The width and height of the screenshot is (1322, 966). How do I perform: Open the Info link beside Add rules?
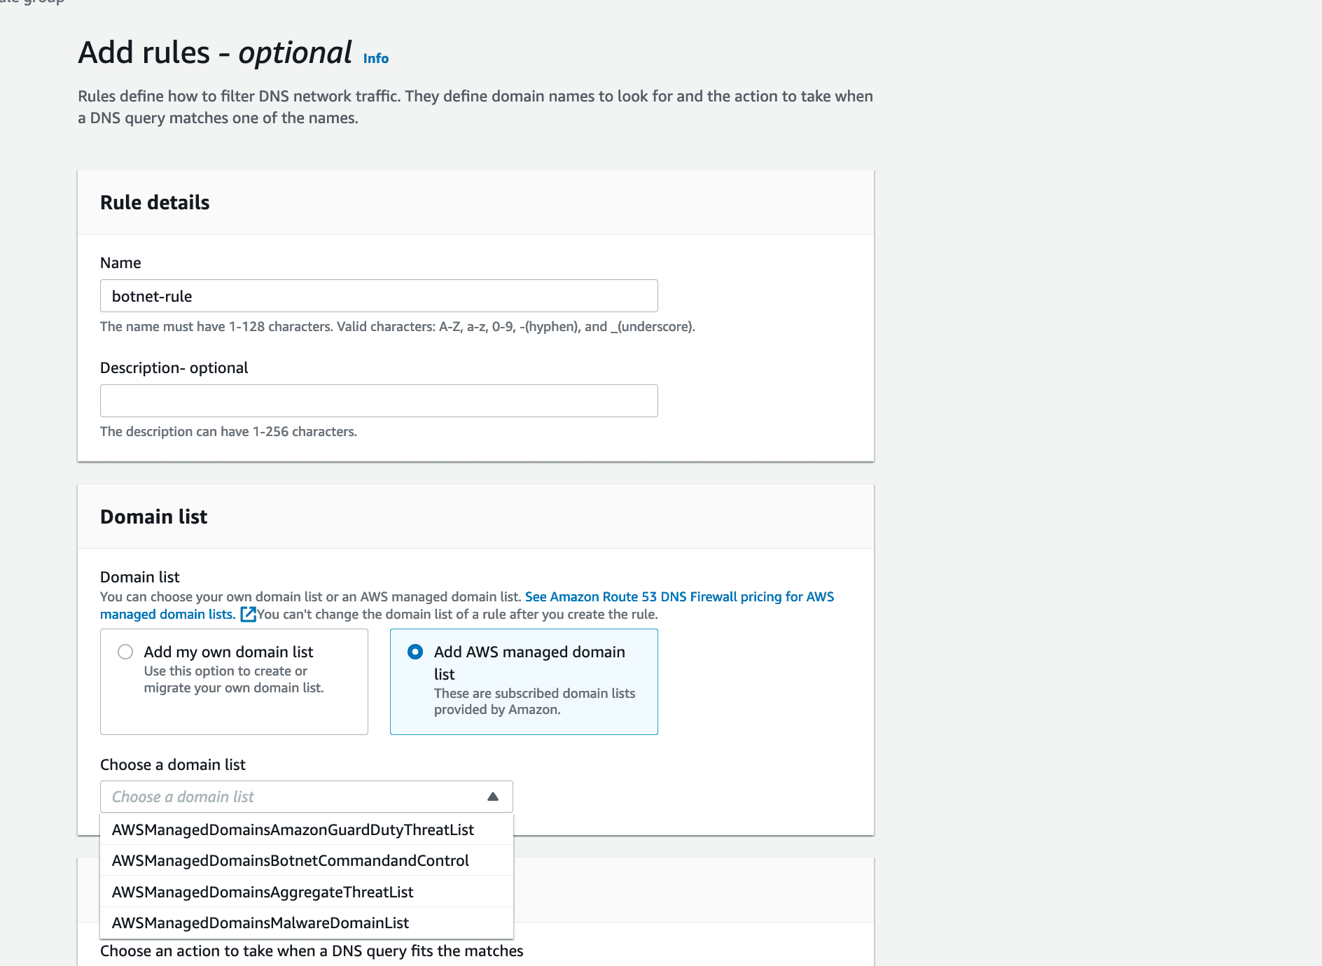[376, 59]
